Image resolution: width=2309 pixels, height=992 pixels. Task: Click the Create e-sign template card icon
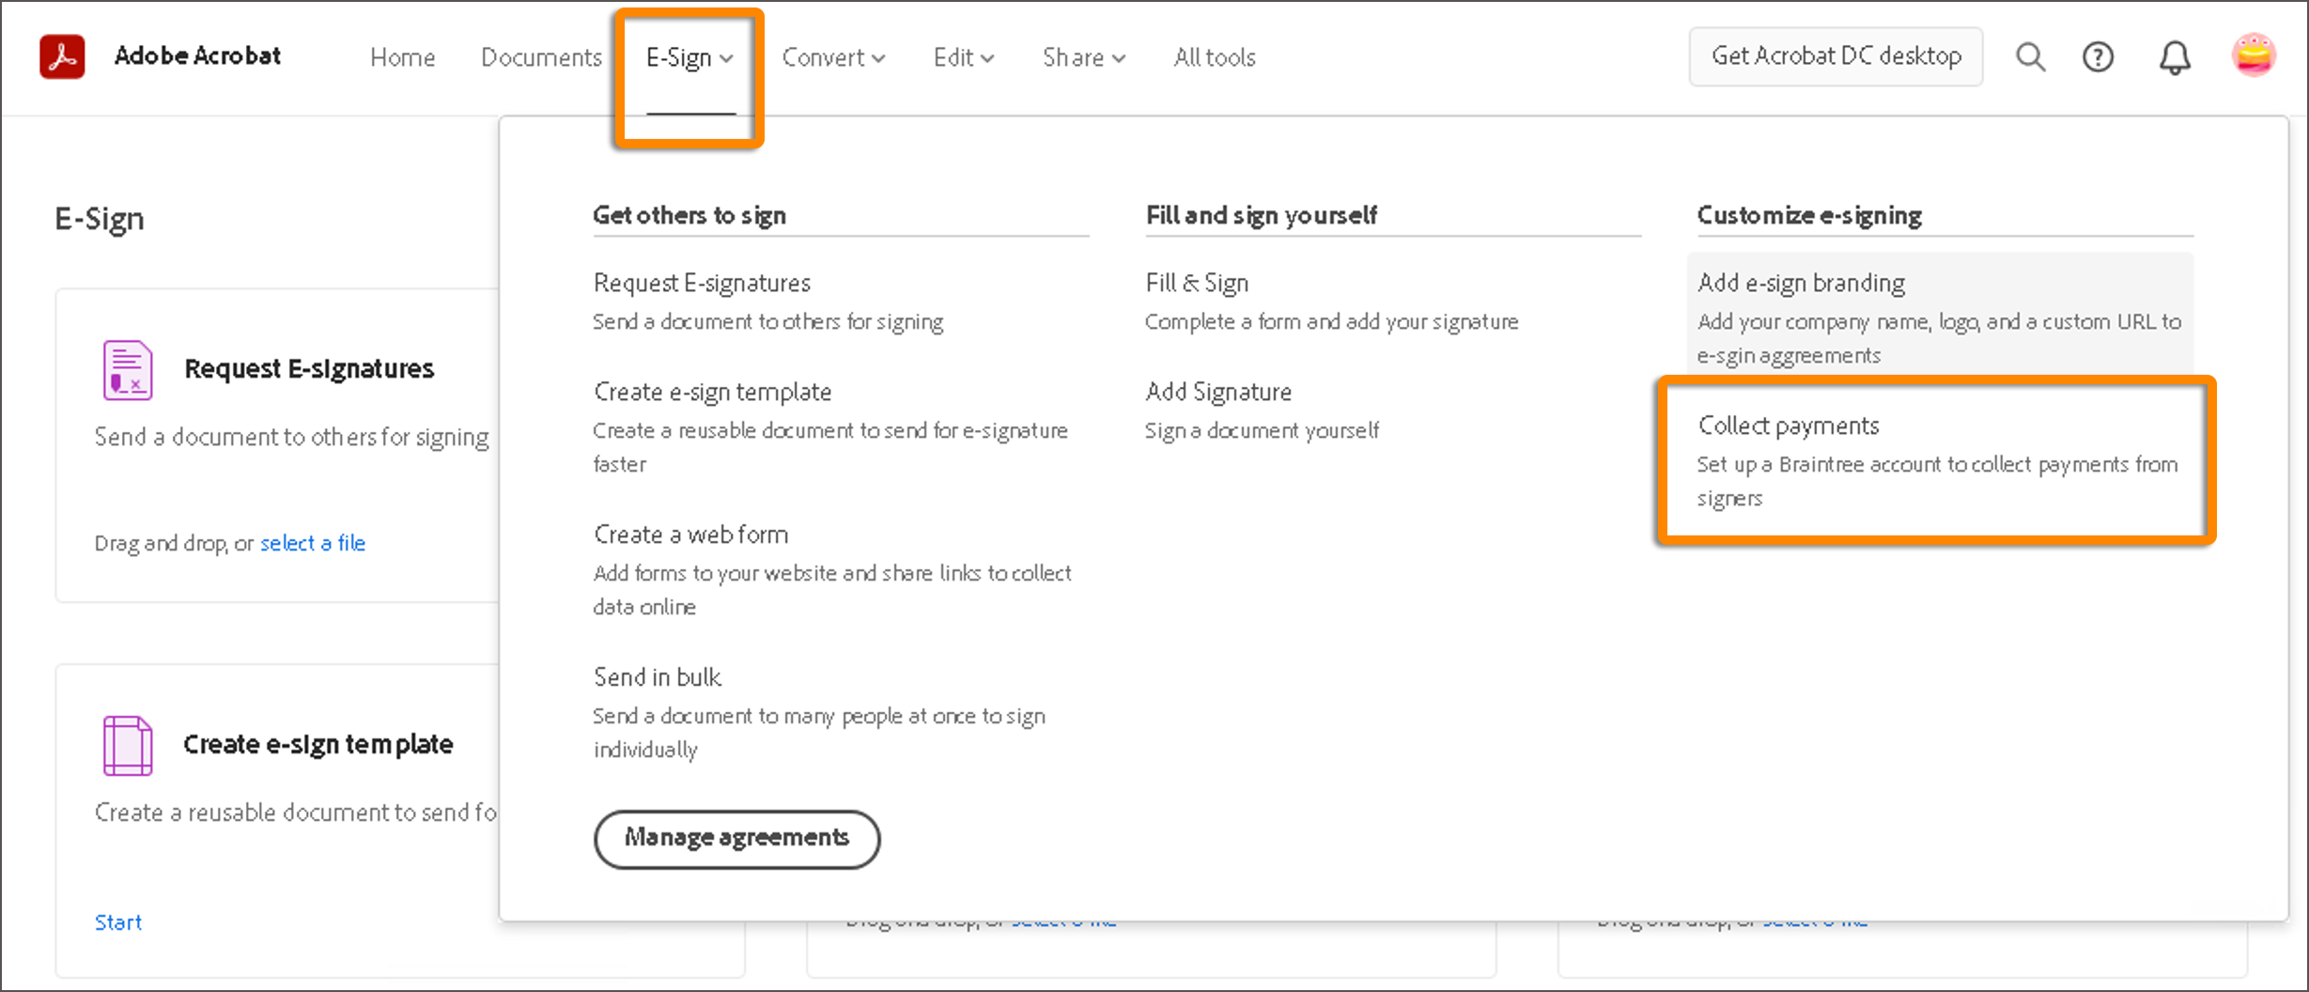[x=128, y=745]
